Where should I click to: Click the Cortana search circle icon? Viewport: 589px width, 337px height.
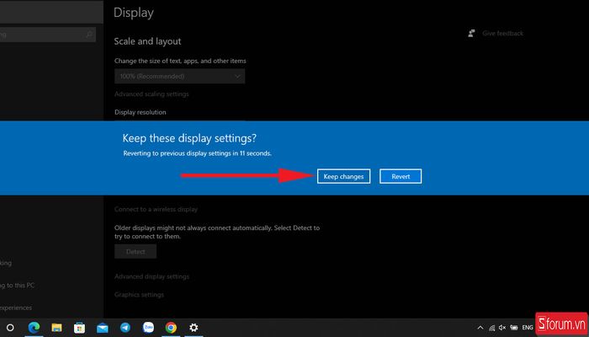coord(11,327)
